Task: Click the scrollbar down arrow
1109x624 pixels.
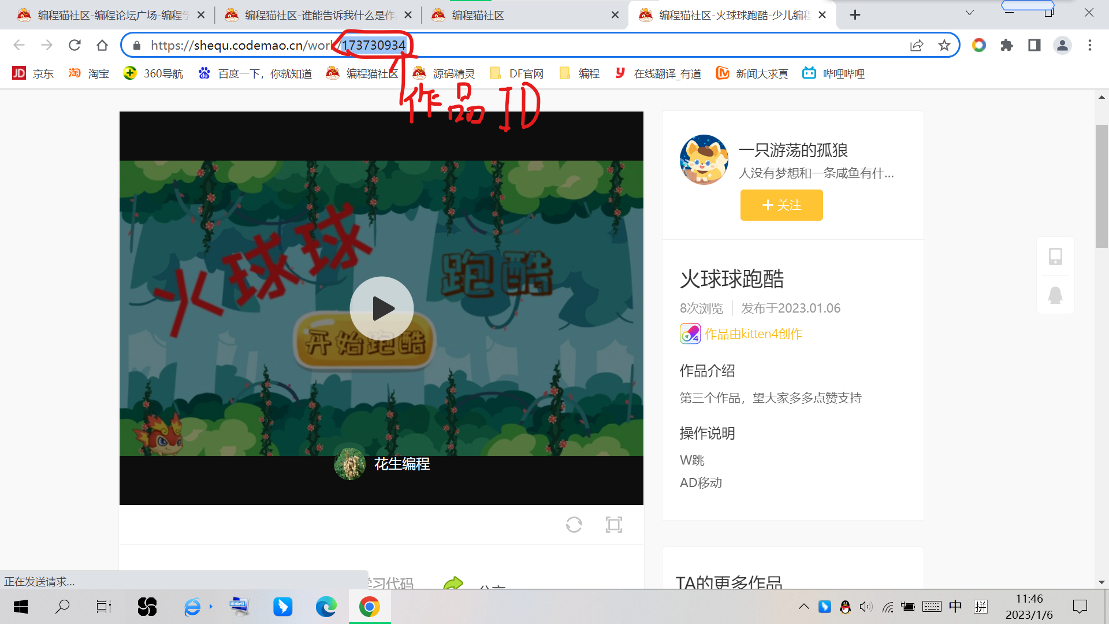Action: coord(1101,582)
